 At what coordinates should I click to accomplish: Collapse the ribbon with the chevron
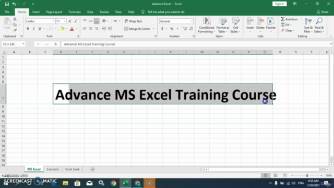coord(330,37)
